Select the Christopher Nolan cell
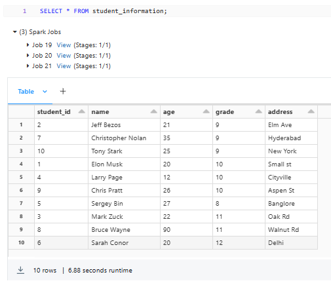This screenshot has height=283, width=331. pyautogui.click(x=124, y=138)
